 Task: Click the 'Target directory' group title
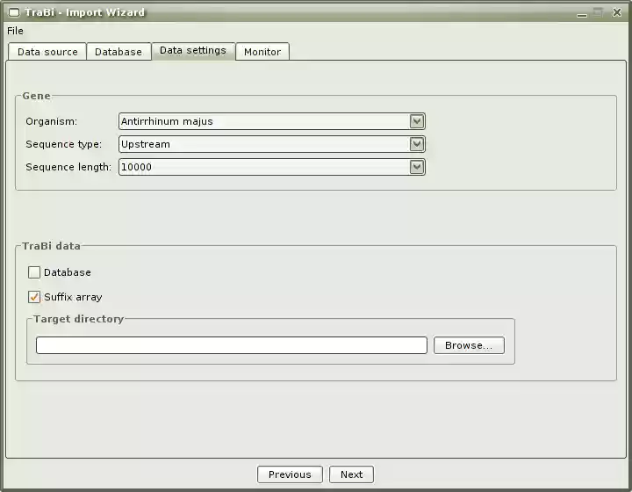(79, 319)
